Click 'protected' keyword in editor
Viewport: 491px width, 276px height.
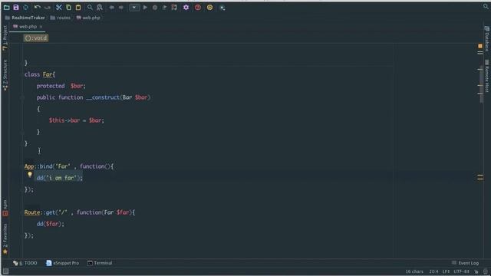pos(51,86)
